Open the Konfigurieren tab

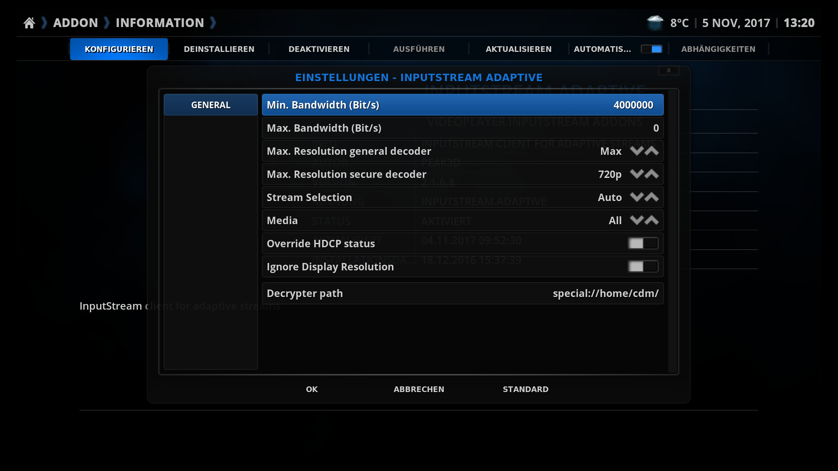point(119,49)
